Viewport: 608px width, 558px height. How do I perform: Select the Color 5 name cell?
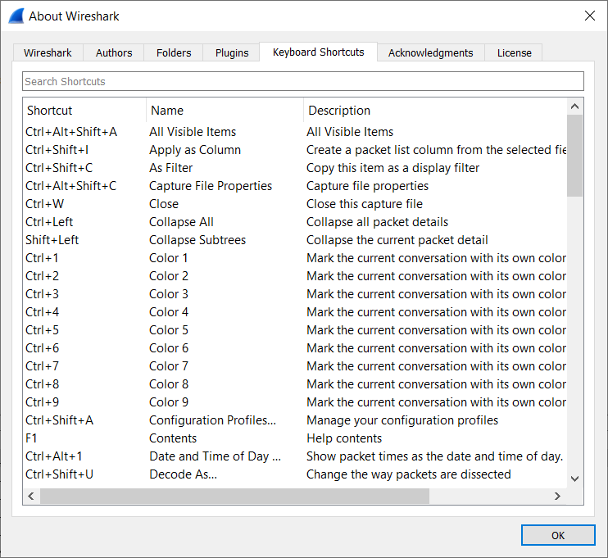coord(169,330)
